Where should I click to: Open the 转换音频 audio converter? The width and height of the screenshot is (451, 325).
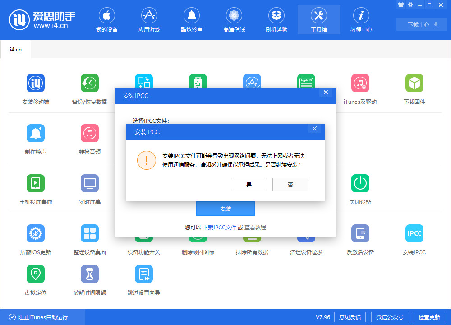point(90,133)
